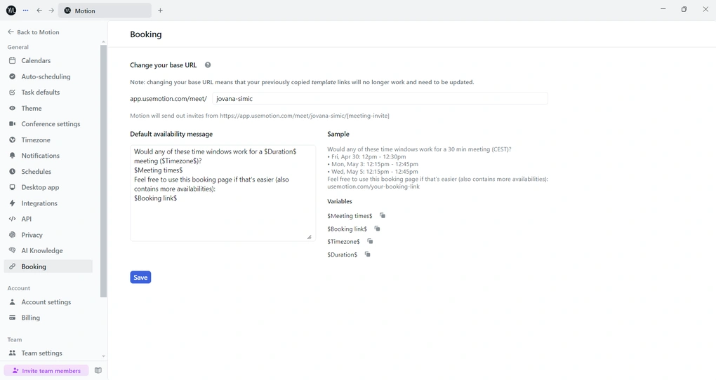Go to Auto-scheduling settings
The width and height of the screenshot is (716, 380).
[x=46, y=76]
